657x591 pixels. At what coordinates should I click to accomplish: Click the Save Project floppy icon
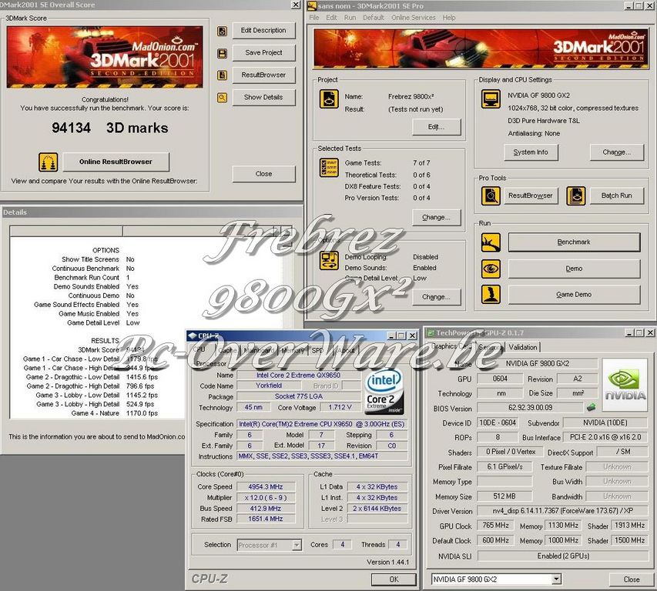tap(222, 53)
